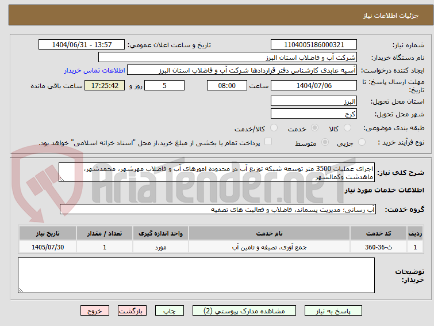Click the announcement date field 1404/06/31 - 13:57
Image resolution: width=434 pixels, height=326 pixels.
[82, 45]
